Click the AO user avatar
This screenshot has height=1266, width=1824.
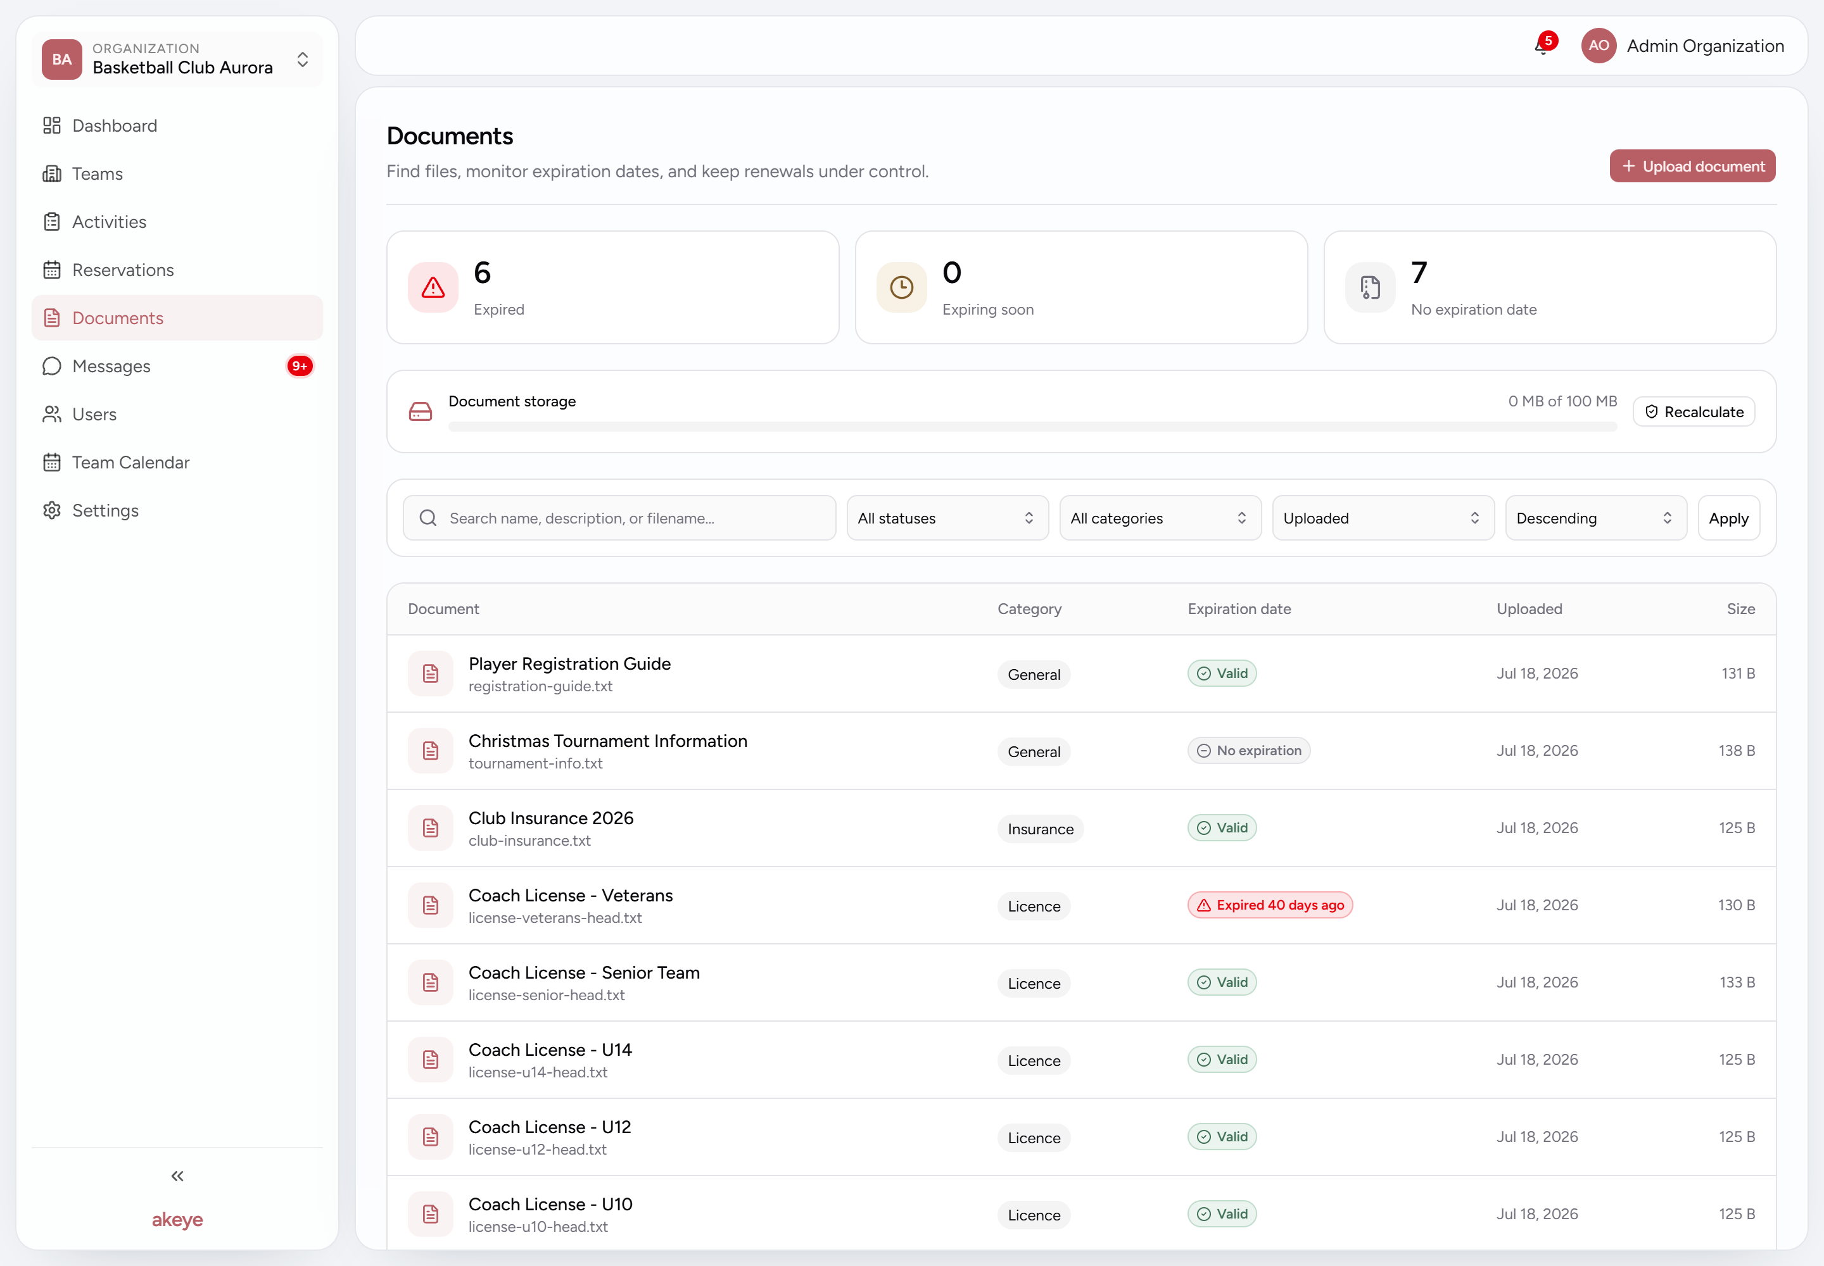(1598, 46)
